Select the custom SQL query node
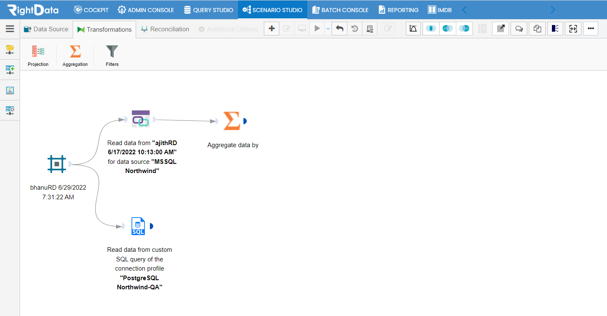This screenshot has width=607, height=316. (138, 226)
